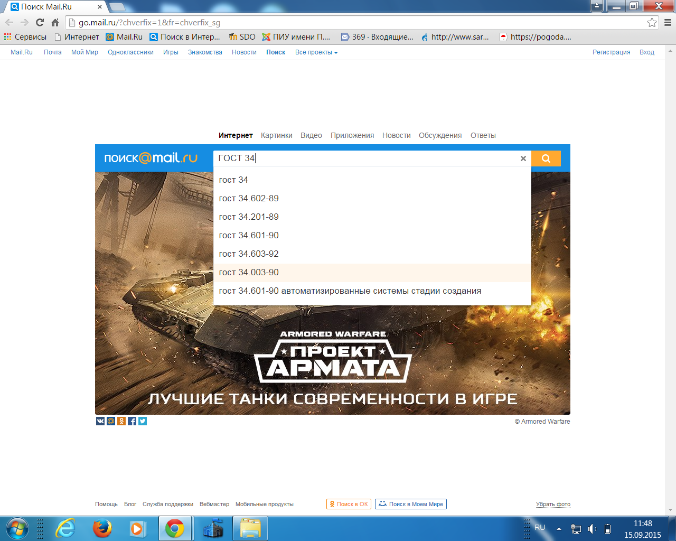Click the Chrome back arrow

(9, 22)
